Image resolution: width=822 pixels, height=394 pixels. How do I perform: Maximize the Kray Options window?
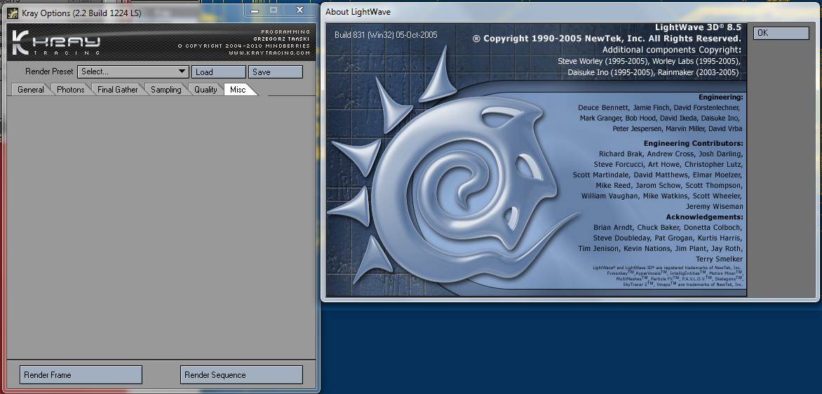pos(274,9)
